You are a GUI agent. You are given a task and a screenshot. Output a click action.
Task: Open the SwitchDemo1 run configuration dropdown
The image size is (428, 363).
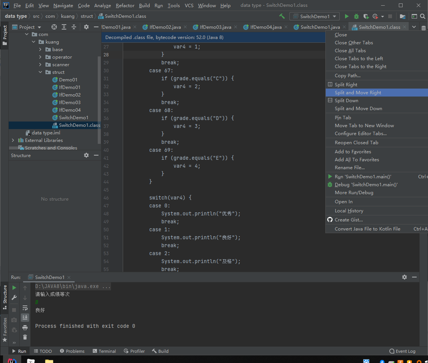[x=314, y=16]
